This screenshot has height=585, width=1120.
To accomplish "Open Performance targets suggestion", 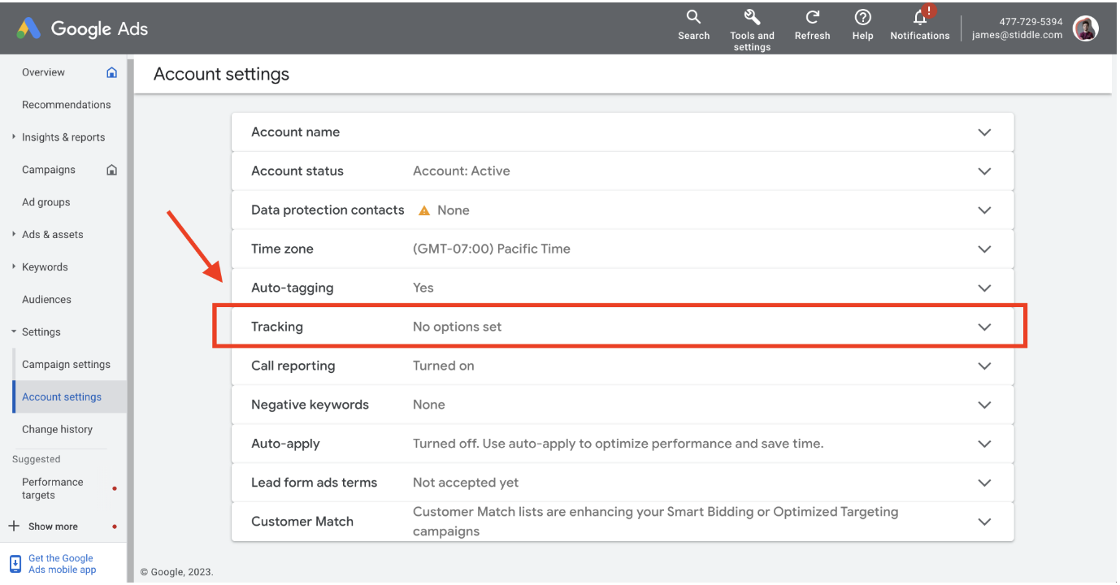I will click(x=53, y=488).
